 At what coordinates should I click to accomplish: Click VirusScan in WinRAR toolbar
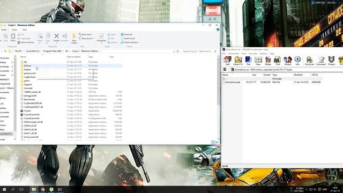[309, 61]
